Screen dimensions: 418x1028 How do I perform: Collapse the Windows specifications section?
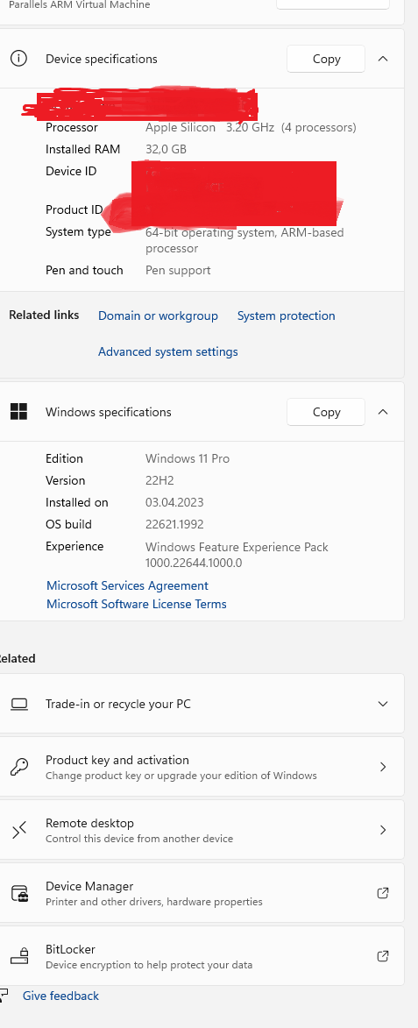(x=383, y=412)
